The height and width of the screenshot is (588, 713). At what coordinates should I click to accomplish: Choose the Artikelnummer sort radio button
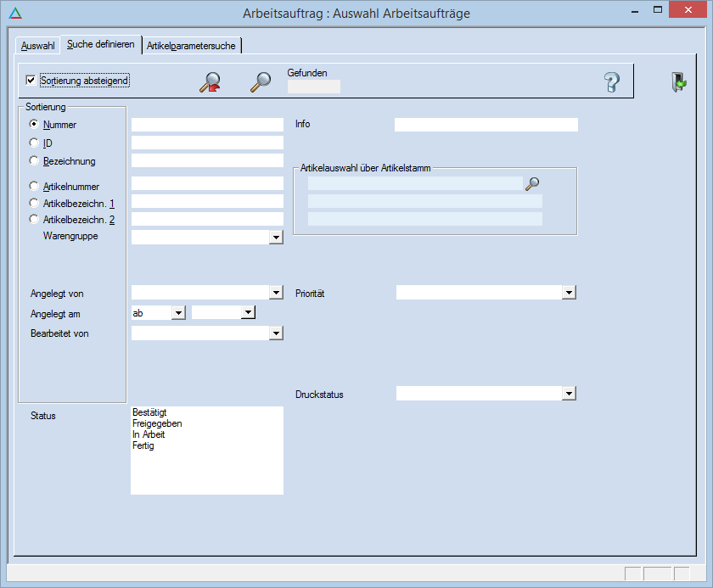coord(34,186)
